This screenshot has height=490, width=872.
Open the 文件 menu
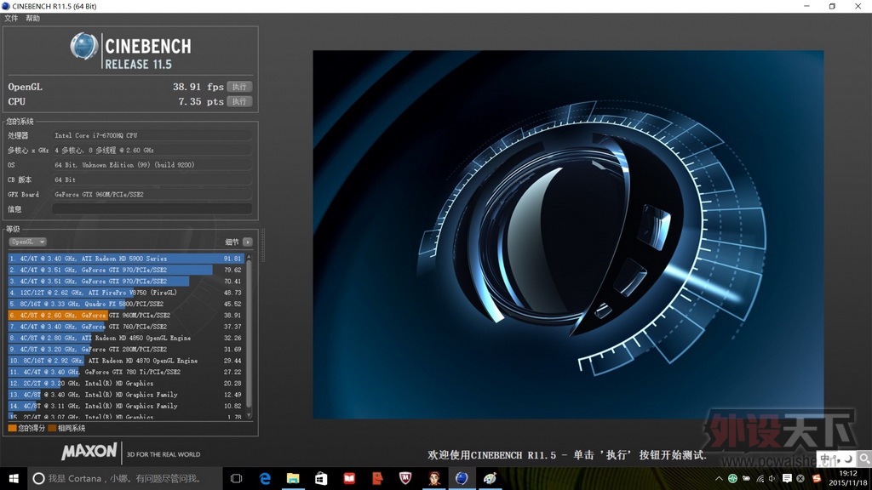click(11, 19)
